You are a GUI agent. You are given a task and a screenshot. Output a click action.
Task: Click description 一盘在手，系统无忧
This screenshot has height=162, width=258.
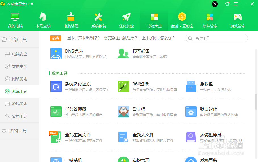tap(215, 90)
